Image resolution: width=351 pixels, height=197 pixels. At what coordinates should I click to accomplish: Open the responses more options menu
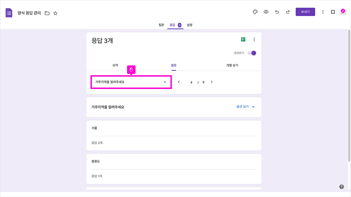pos(254,39)
